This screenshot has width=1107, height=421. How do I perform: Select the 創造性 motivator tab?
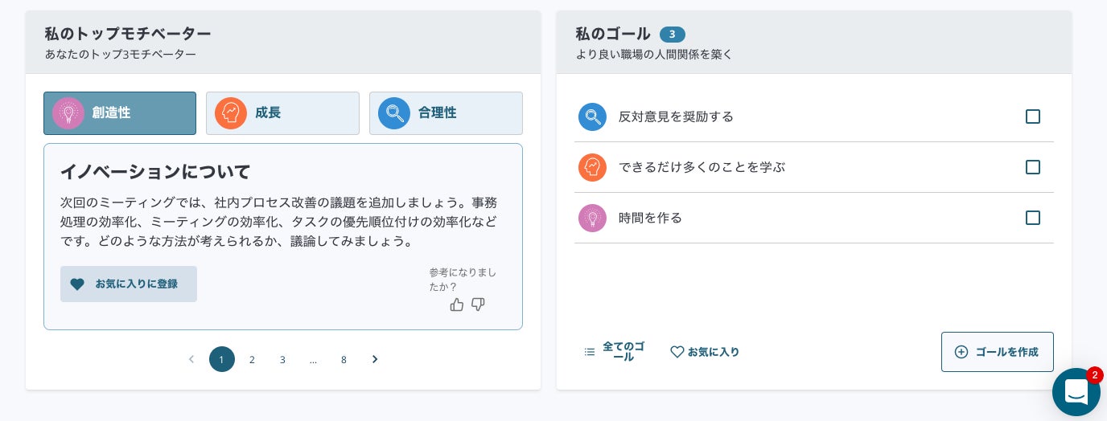[120, 113]
